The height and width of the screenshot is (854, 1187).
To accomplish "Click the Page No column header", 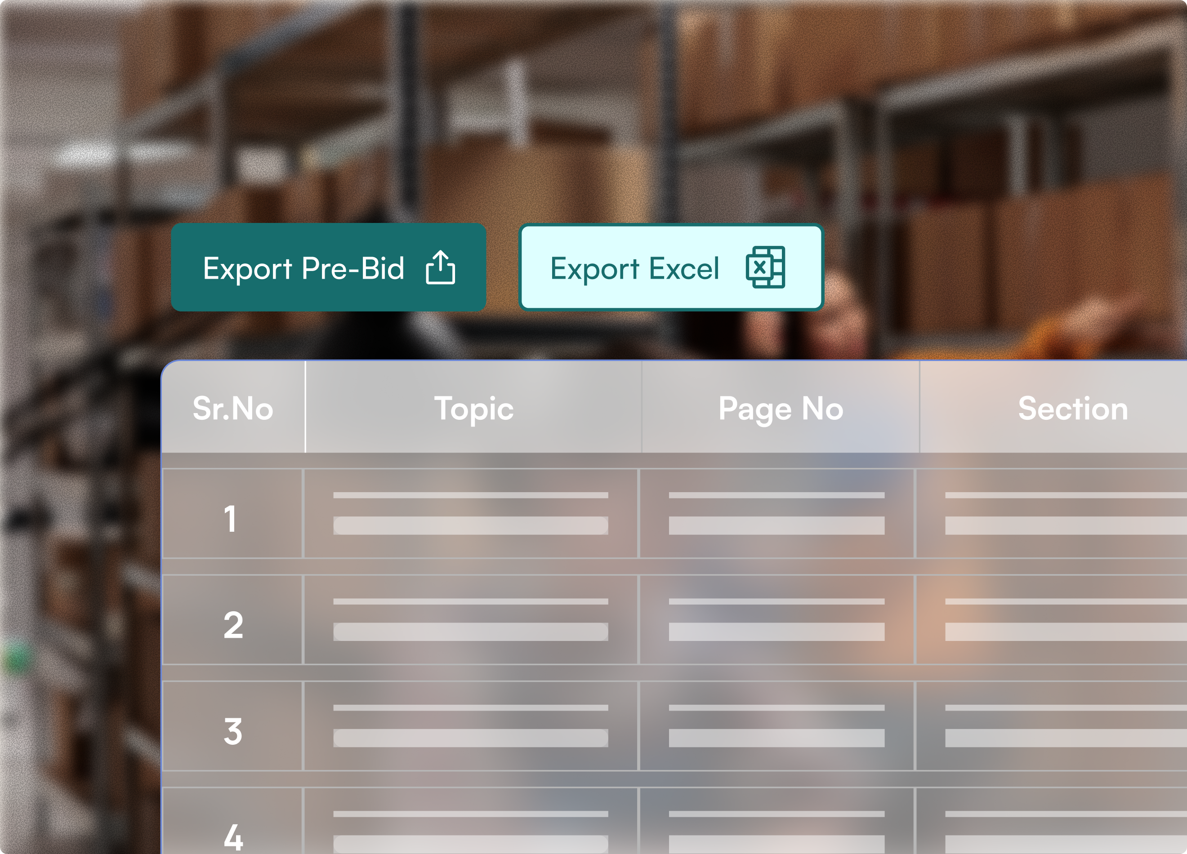I will tap(781, 408).
